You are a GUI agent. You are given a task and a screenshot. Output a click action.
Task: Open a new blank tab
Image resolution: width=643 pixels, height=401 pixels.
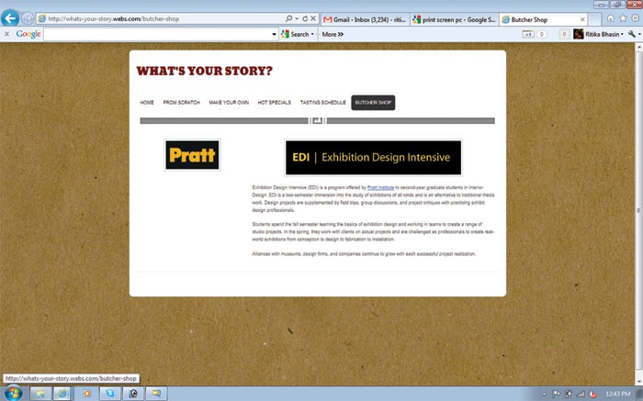click(x=594, y=19)
